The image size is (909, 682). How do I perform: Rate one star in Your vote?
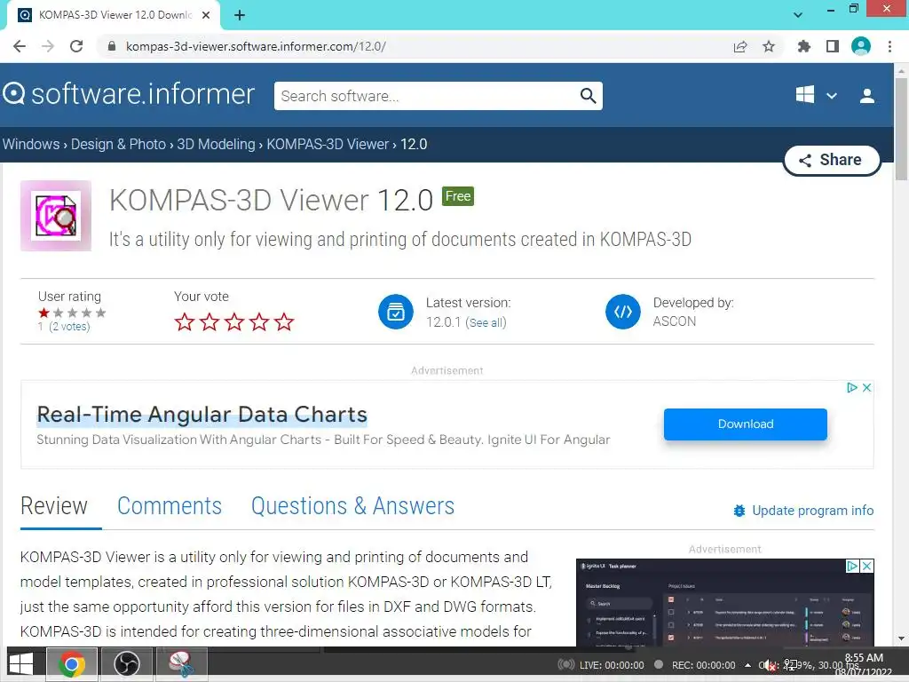[x=185, y=321]
